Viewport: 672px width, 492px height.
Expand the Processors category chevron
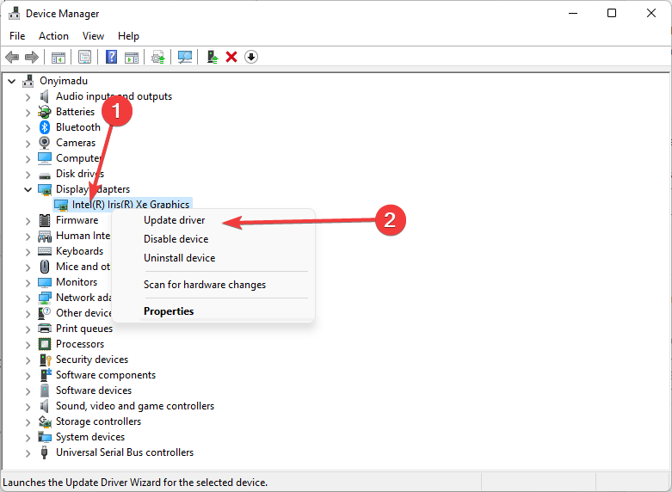click(x=28, y=345)
